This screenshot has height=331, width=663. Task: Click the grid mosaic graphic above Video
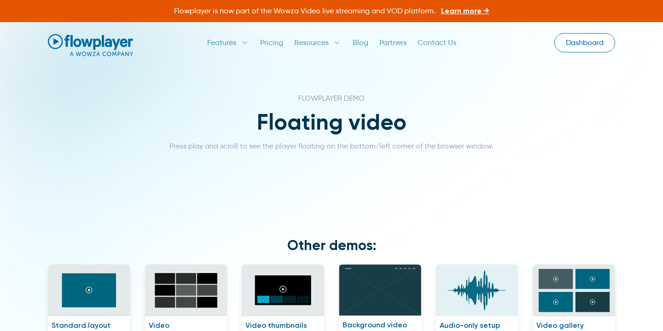point(186,290)
